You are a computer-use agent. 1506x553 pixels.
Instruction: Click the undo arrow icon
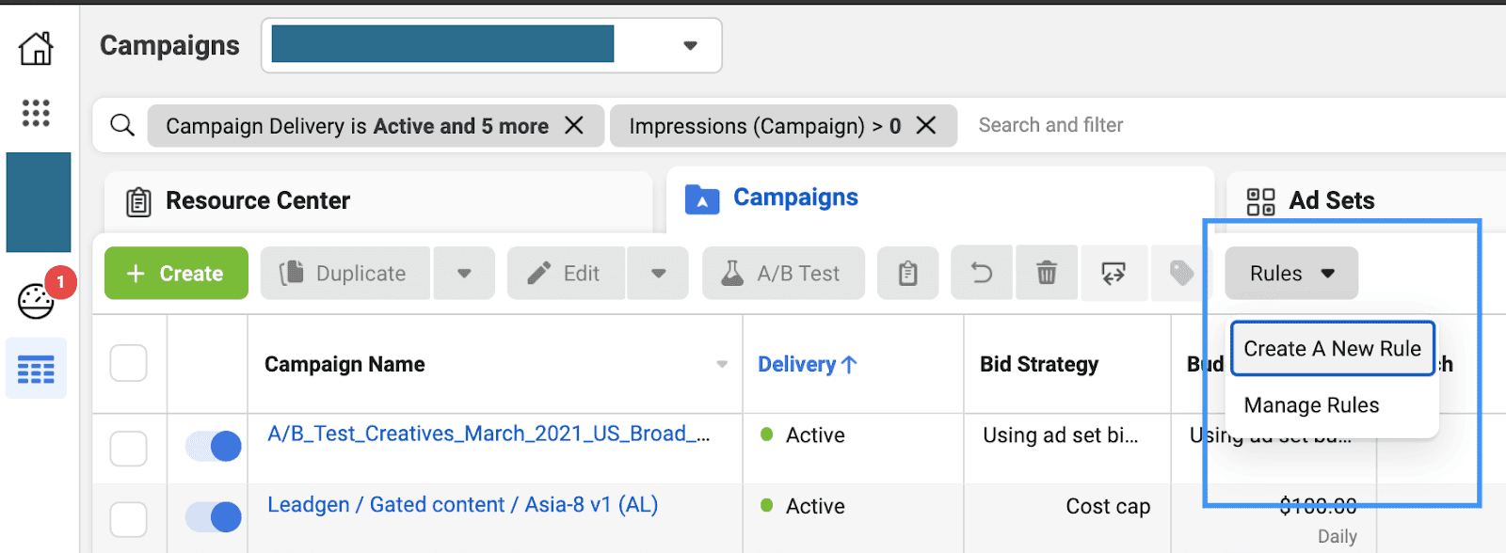[x=982, y=274]
